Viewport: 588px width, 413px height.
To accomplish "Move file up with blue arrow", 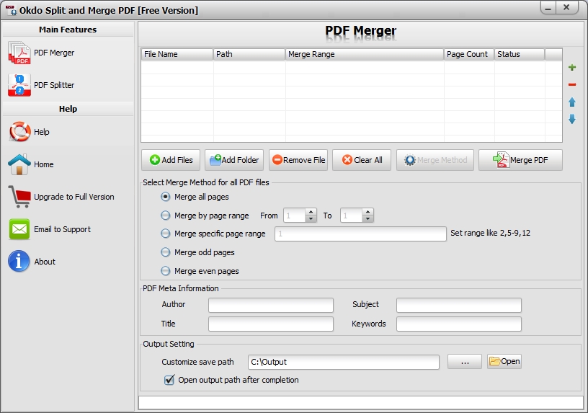I will [x=572, y=102].
